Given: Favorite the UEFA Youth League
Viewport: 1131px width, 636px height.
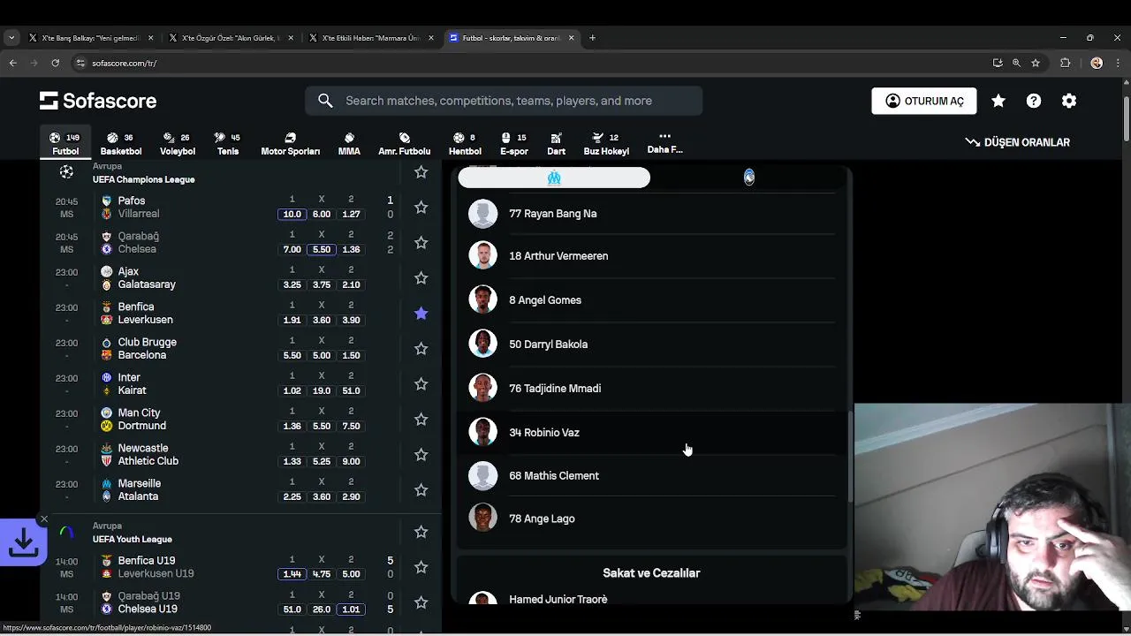Looking at the screenshot, I should pos(421,532).
